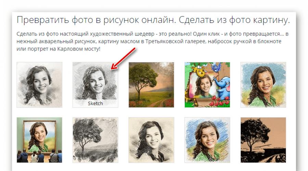Click the red arrow pointing at Sketch

coord(123,58)
